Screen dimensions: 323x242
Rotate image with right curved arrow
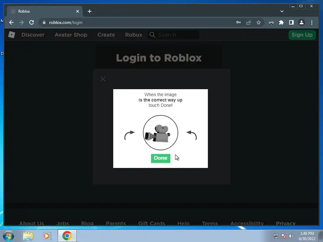coord(191,135)
